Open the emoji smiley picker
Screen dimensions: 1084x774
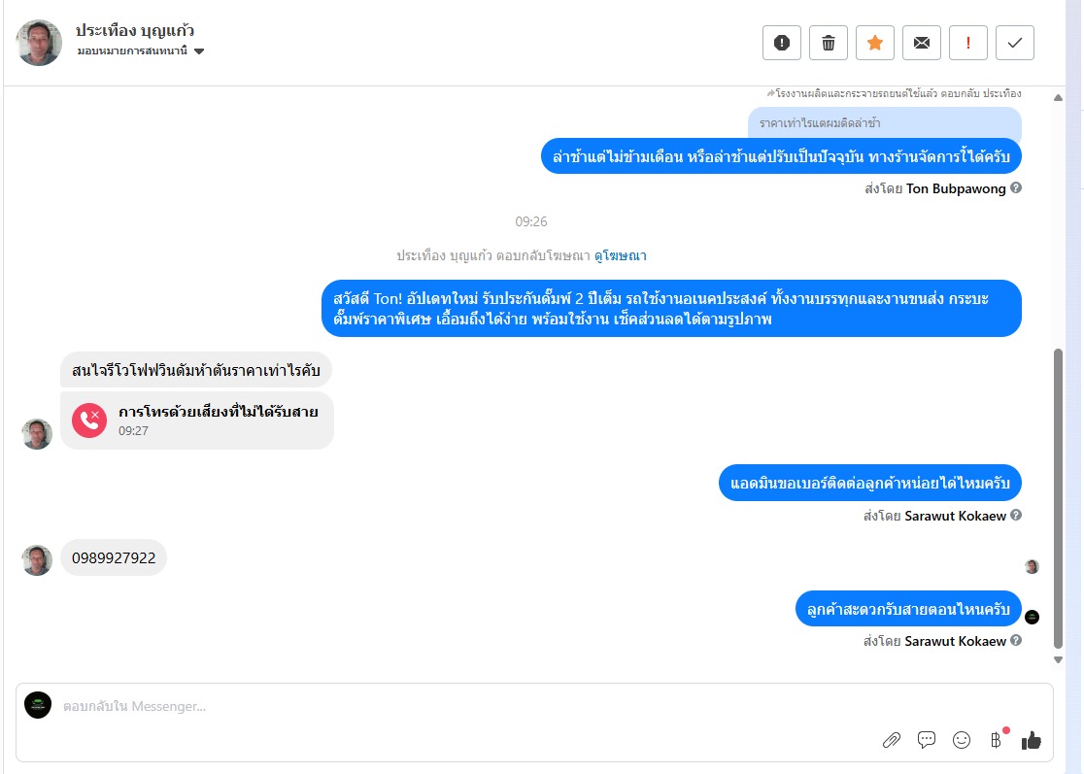(x=962, y=740)
